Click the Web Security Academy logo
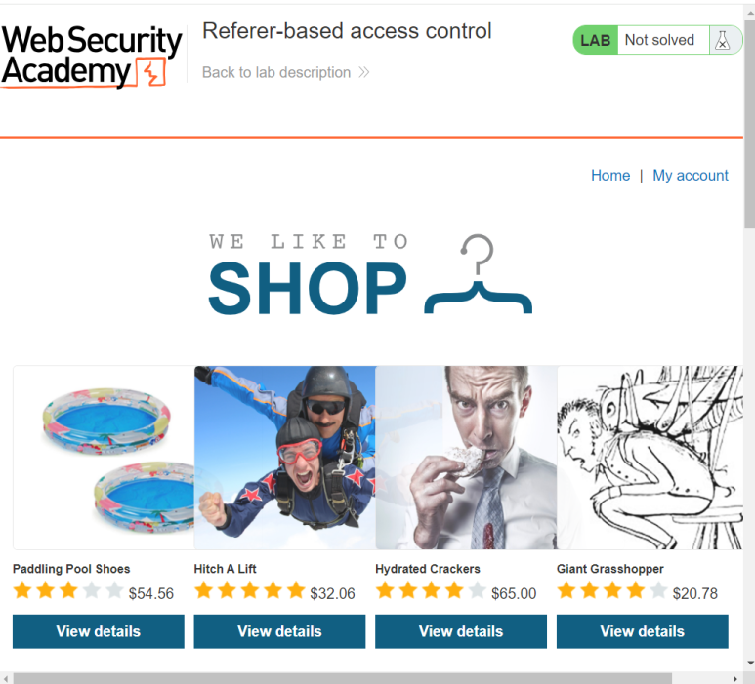Image resolution: width=755 pixels, height=684 pixels. (91, 56)
